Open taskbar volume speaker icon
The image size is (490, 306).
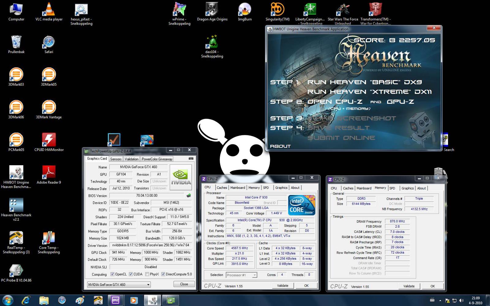coord(462,300)
